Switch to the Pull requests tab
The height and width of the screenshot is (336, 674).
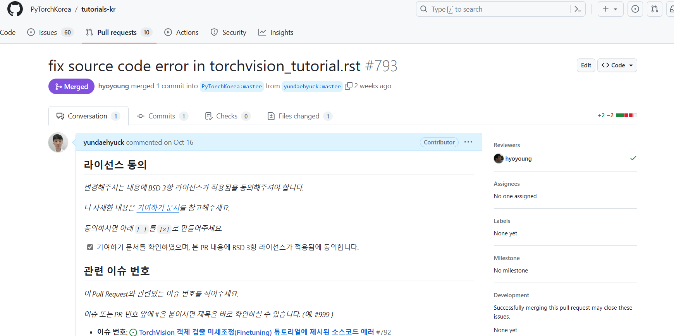pos(119,33)
